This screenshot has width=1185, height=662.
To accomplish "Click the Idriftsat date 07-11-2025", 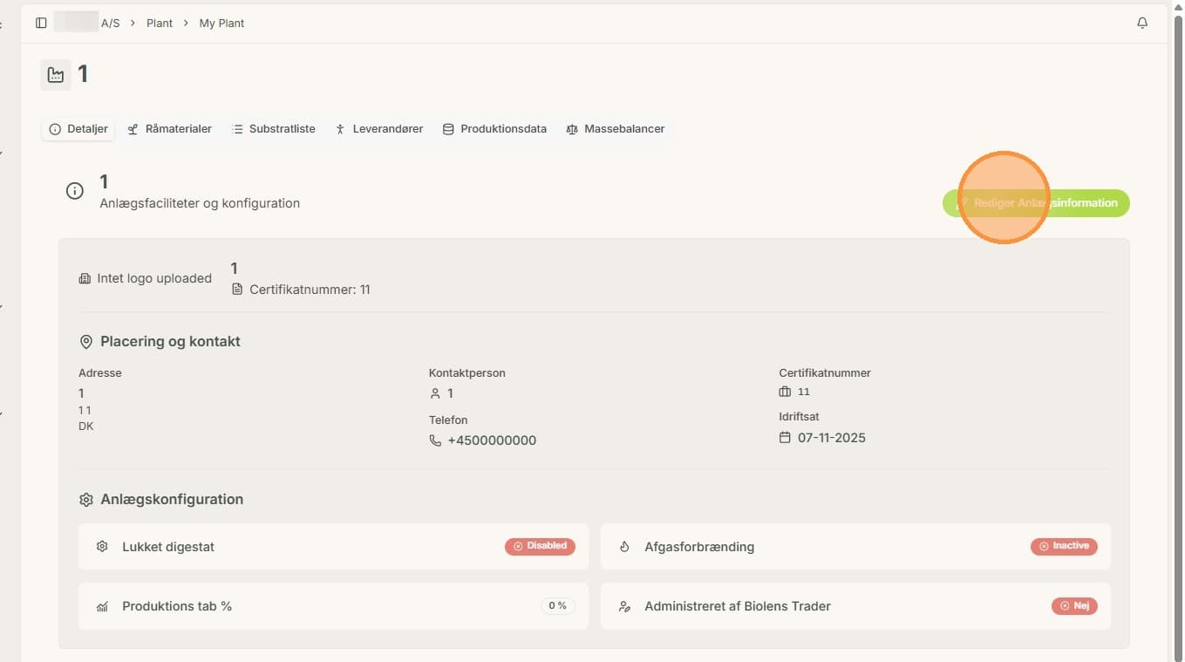I will tap(832, 438).
